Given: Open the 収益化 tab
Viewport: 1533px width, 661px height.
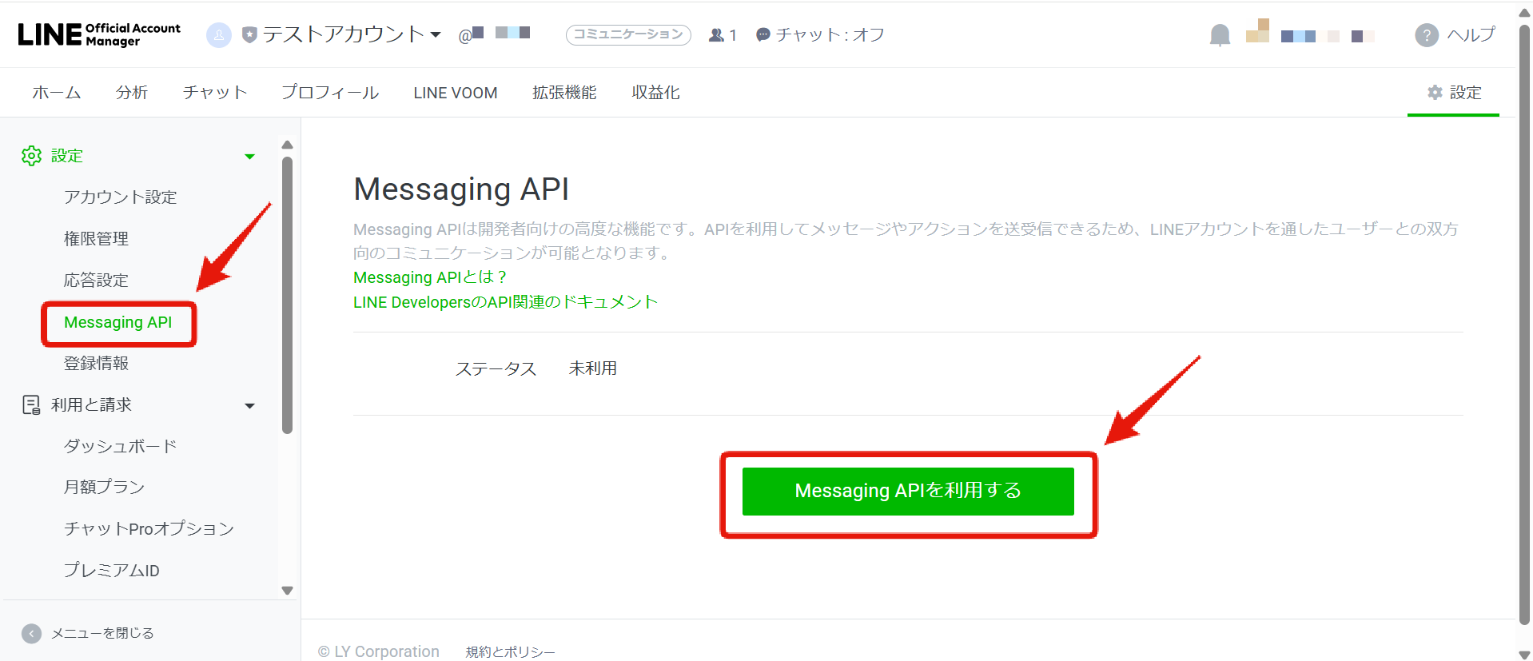Looking at the screenshot, I should point(655,93).
